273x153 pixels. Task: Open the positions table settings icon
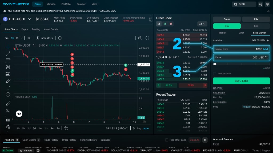coord(205,140)
